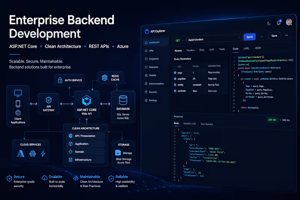Click the Scalable cloud upload icon
The width and height of the screenshot is (300, 200).
pyautogui.click(x=45, y=178)
